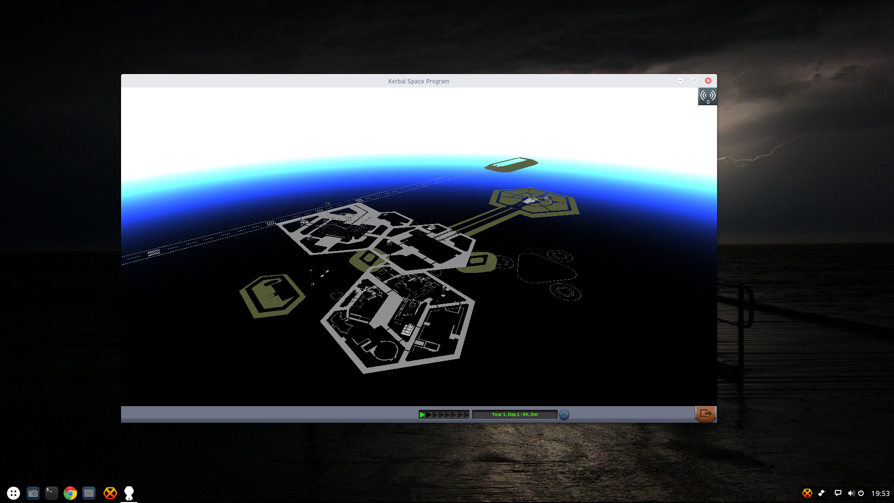
Task: Select the launch pad hexagon at crawlerway end
Action: point(534,202)
